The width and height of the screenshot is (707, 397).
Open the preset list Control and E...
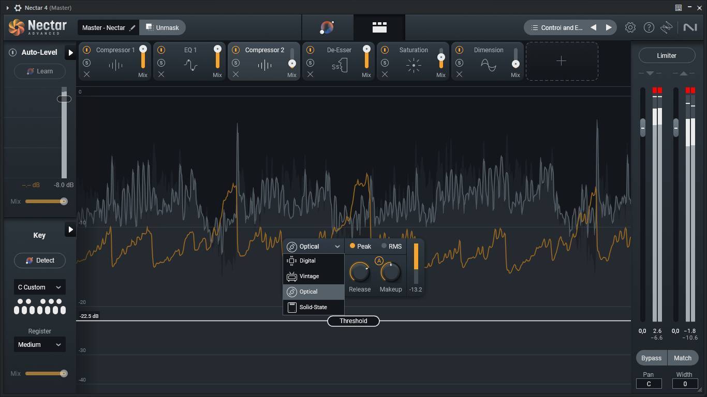(x=556, y=27)
